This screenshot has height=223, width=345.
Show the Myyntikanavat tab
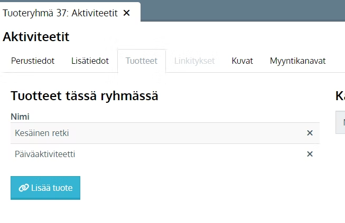(x=297, y=61)
